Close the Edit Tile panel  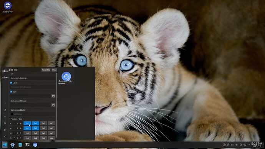pos(54,70)
